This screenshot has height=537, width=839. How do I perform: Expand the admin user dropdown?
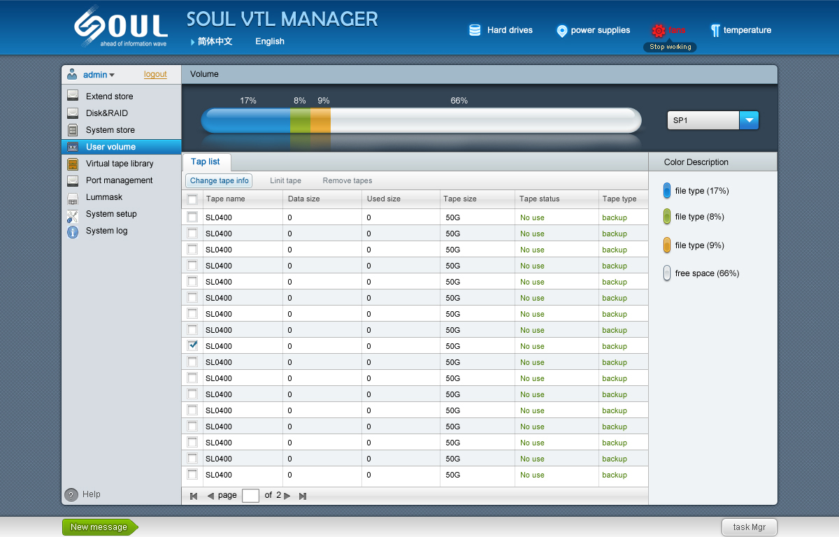pyautogui.click(x=112, y=75)
